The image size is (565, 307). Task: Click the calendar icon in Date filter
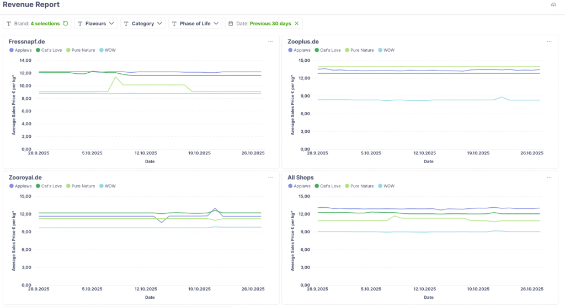[231, 24]
